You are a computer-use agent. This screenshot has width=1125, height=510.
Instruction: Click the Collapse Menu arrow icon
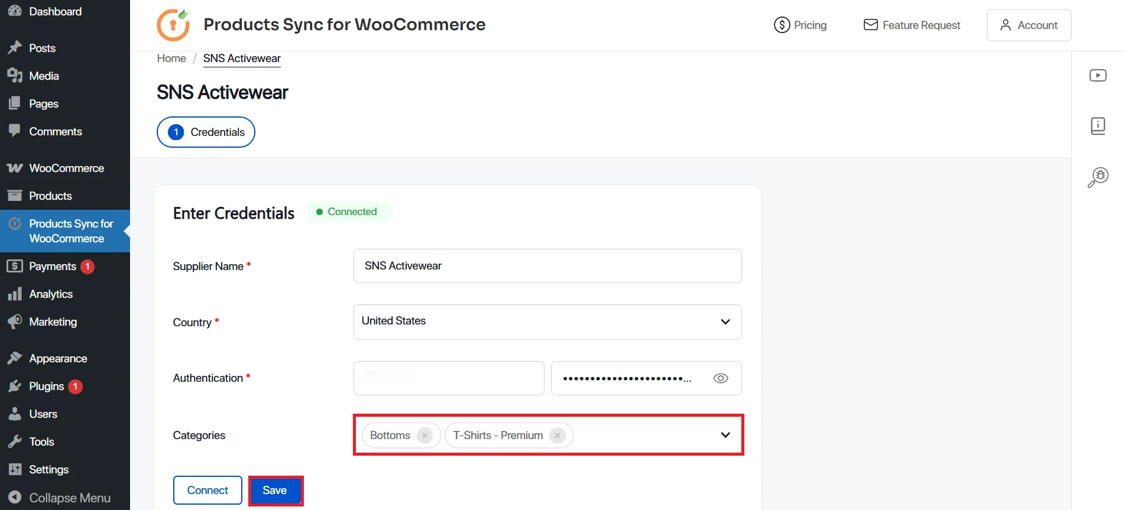pos(15,498)
